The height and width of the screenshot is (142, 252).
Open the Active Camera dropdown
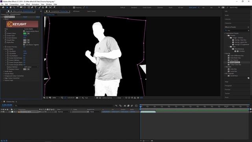(x=108, y=98)
